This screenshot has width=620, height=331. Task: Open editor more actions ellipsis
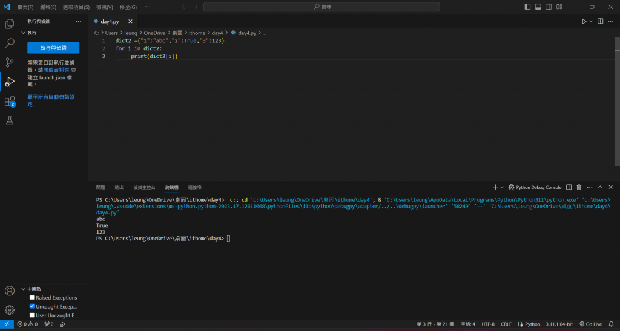pyautogui.click(x=612, y=21)
